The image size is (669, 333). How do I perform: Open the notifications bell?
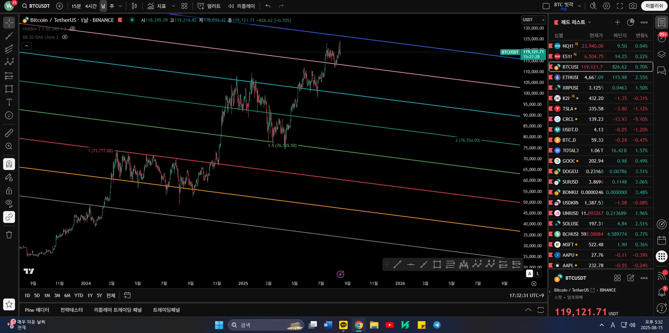tap(661, 292)
